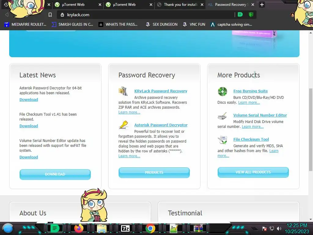
Task: Click the blue PRODUCTS button
Action: coord(154,173)
